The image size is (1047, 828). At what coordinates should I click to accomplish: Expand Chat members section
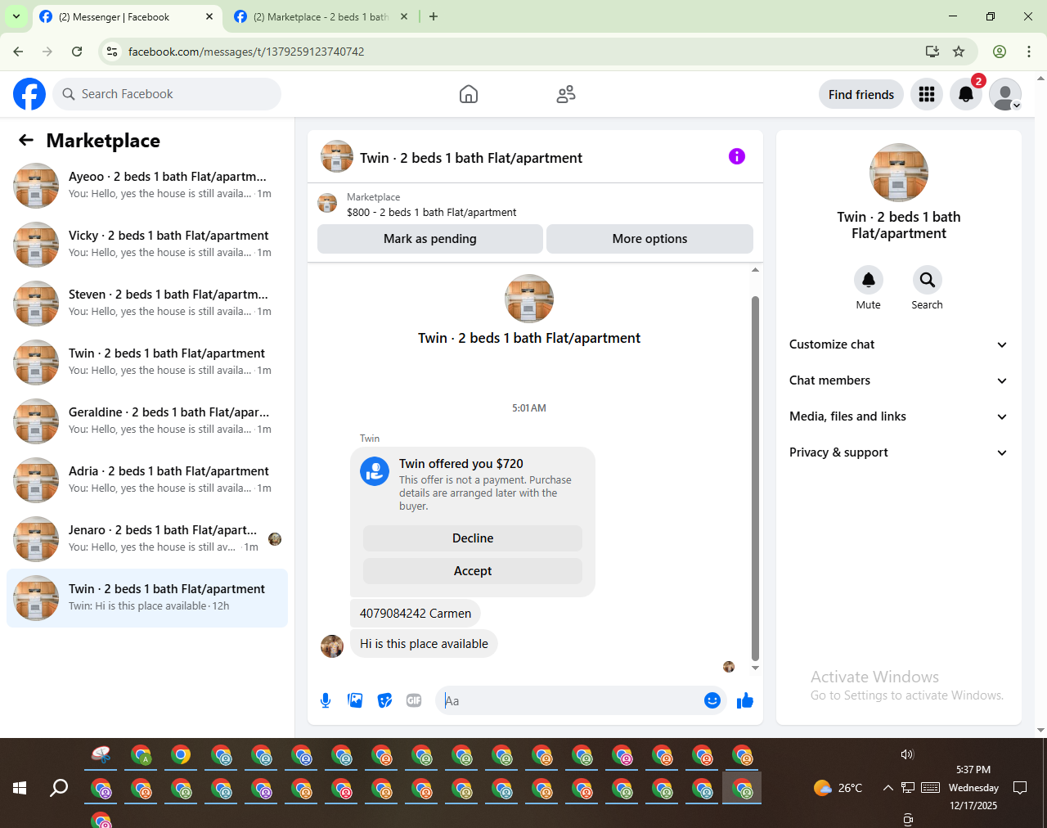pos(899,380)
